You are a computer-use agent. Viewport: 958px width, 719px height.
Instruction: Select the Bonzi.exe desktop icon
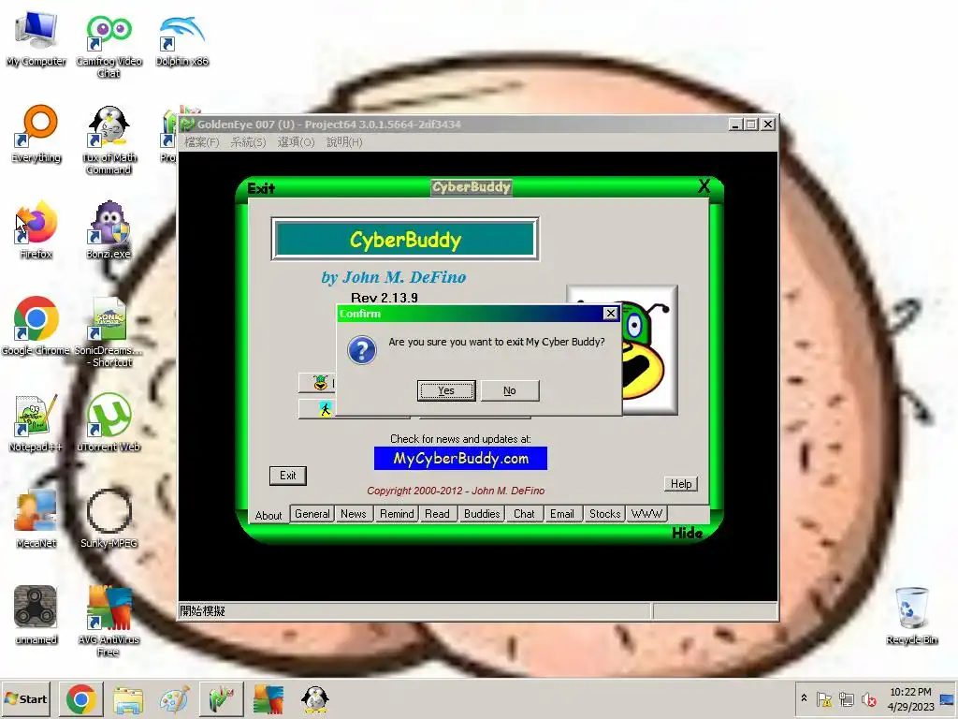point(109,230)
